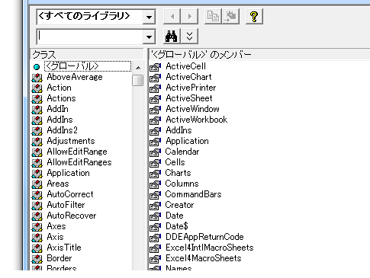Click the class list scroll up arrow
Screen dimensions: 370x278
click(138, 68)
